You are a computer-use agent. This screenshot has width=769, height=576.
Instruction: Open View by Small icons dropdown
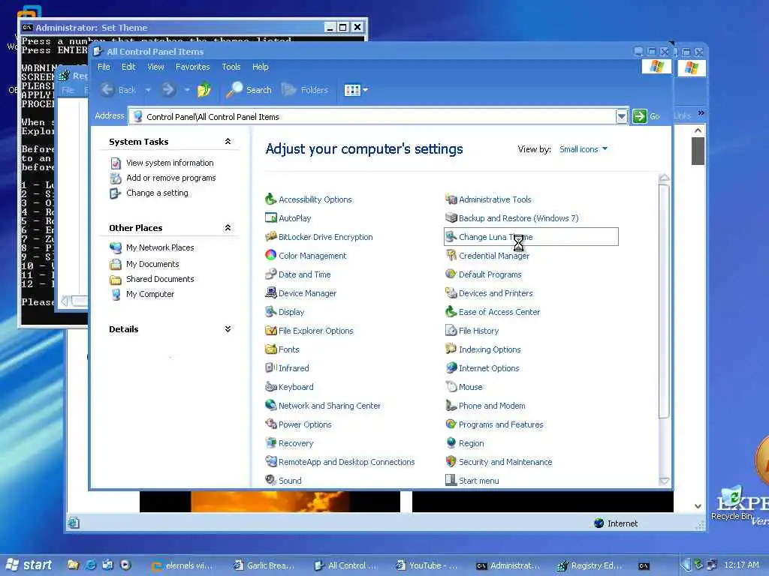point(584,149)
